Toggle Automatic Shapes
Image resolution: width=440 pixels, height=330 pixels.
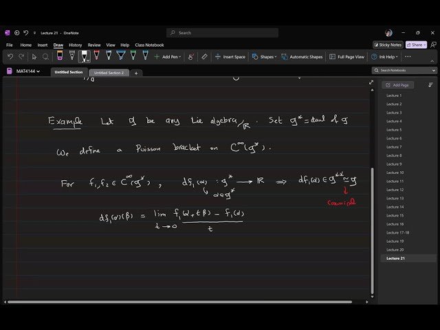tap(302, 56)
